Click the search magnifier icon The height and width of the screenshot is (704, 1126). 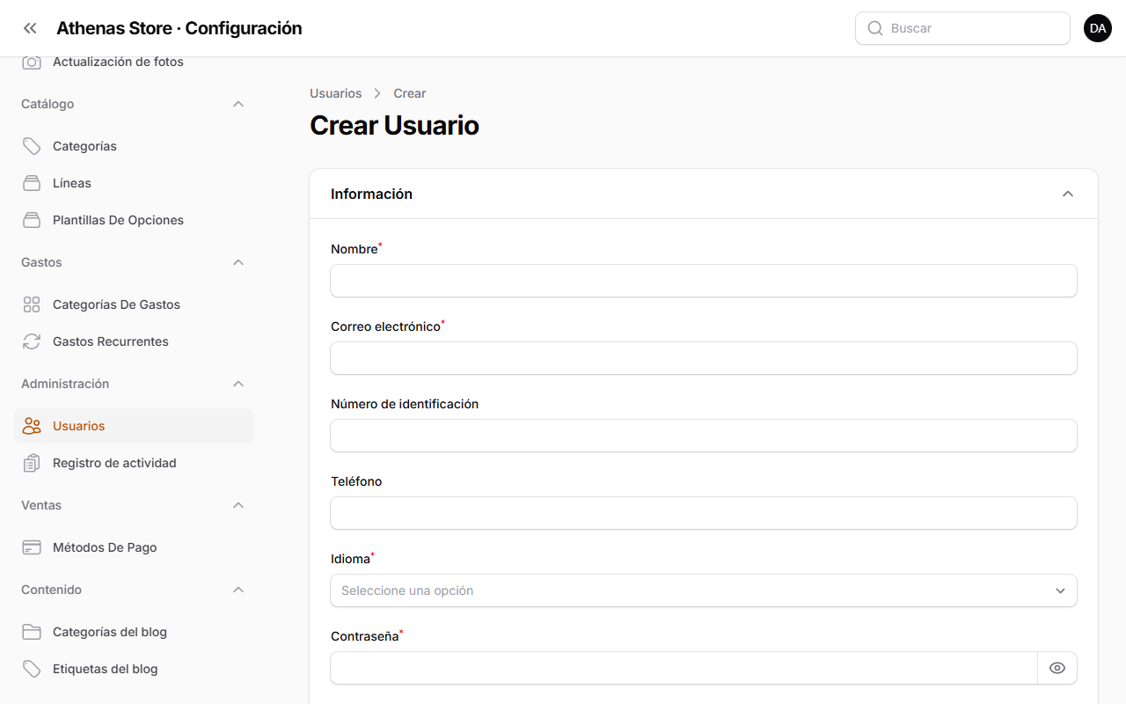click(875, 28)
